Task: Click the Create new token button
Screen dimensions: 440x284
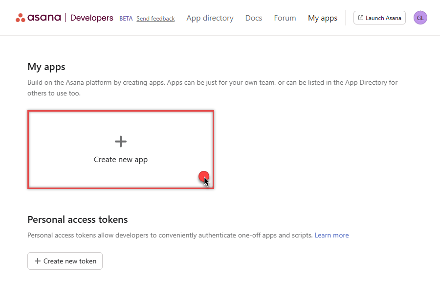Action: (65, 261)
